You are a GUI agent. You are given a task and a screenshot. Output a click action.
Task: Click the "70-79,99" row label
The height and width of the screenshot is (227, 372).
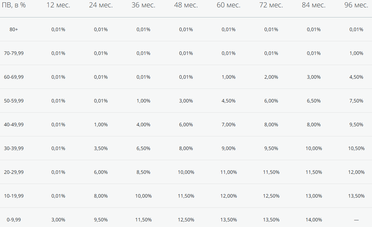tap(14, 53)
